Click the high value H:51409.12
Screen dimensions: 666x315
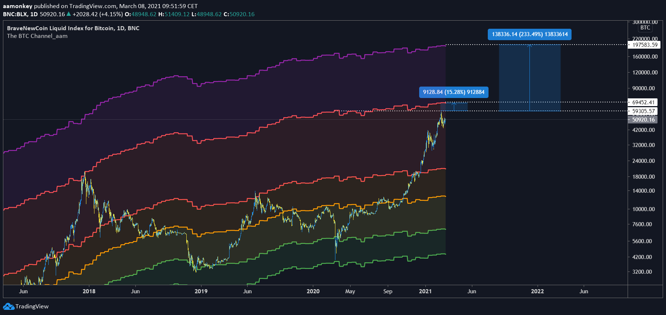click(174, 14)
